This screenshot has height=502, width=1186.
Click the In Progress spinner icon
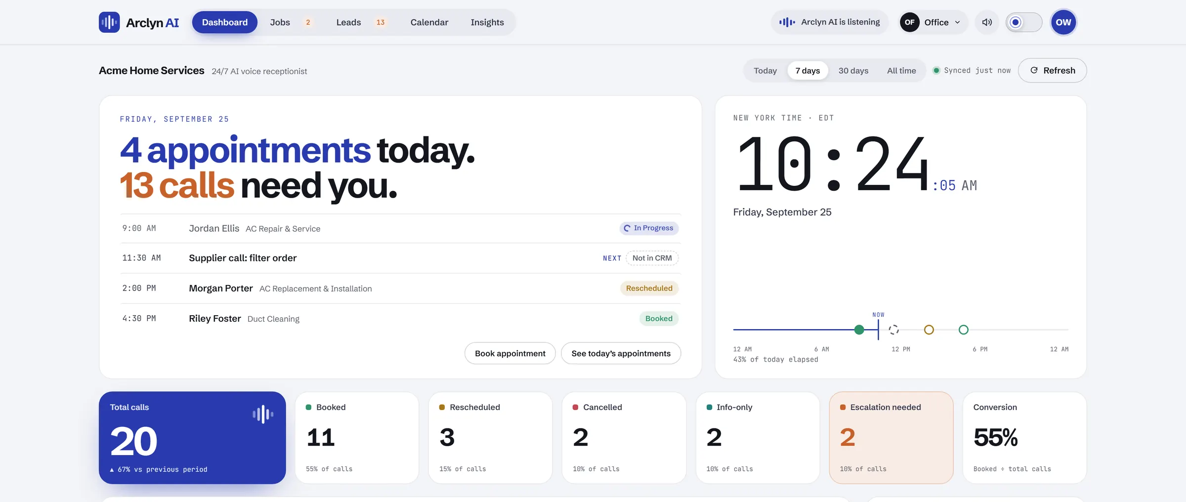click(627, 228)
